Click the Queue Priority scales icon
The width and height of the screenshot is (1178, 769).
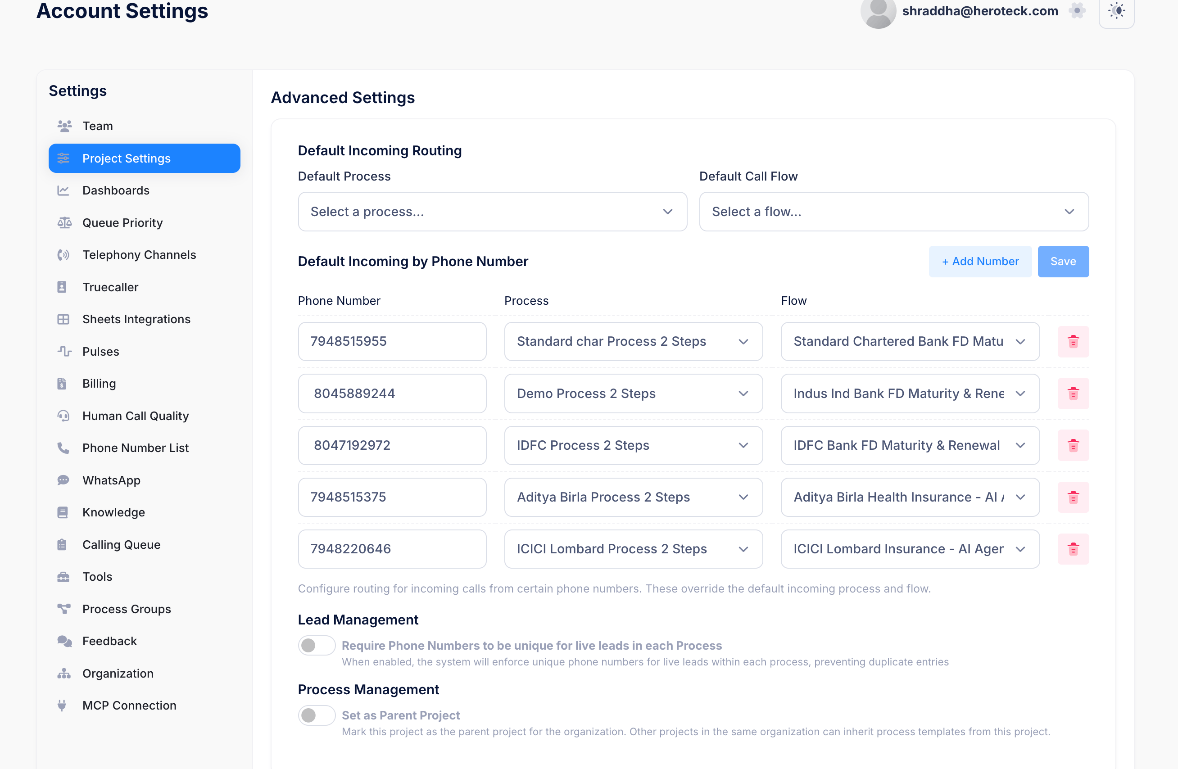[64, 223]
